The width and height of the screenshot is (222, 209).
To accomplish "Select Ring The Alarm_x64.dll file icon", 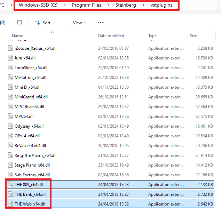I will [10, 155].
